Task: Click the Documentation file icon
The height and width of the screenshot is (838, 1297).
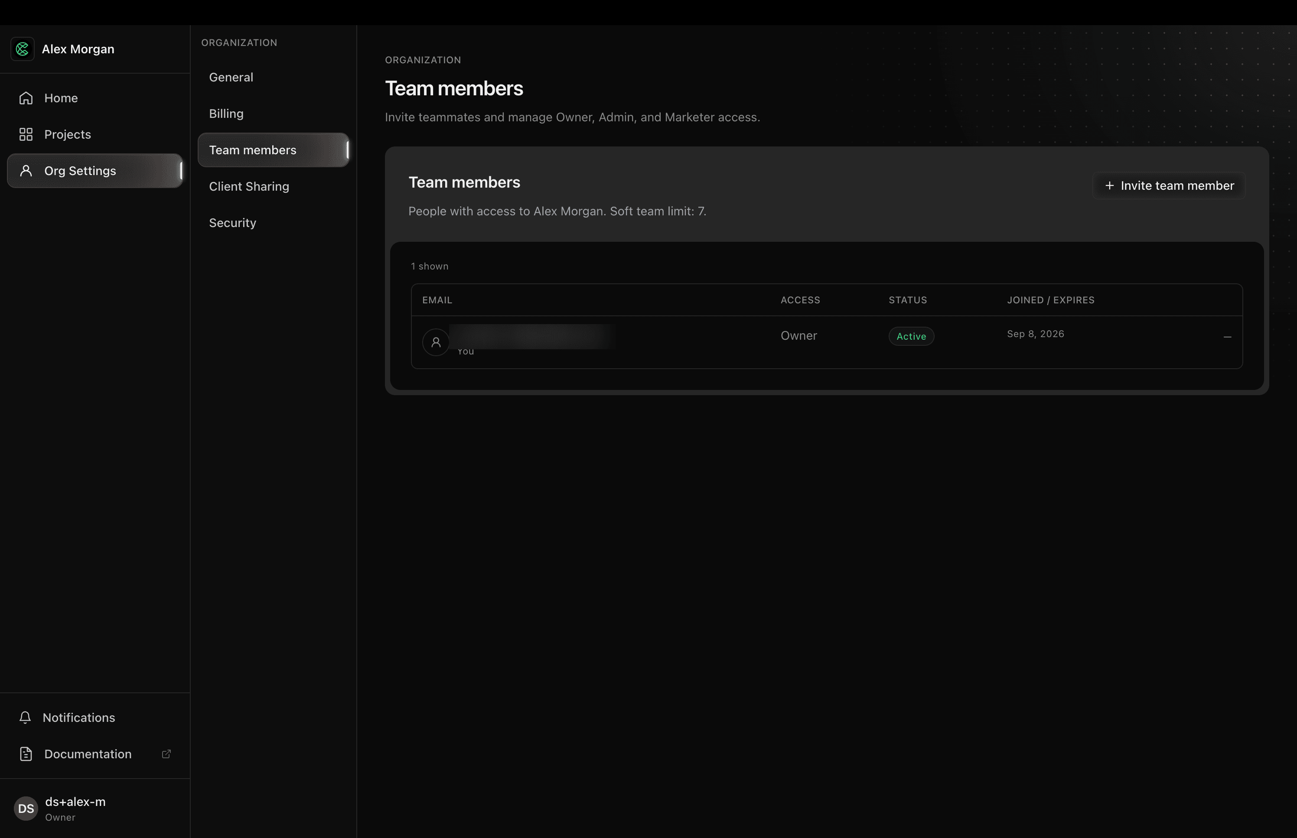Action: tap(26, 754)
